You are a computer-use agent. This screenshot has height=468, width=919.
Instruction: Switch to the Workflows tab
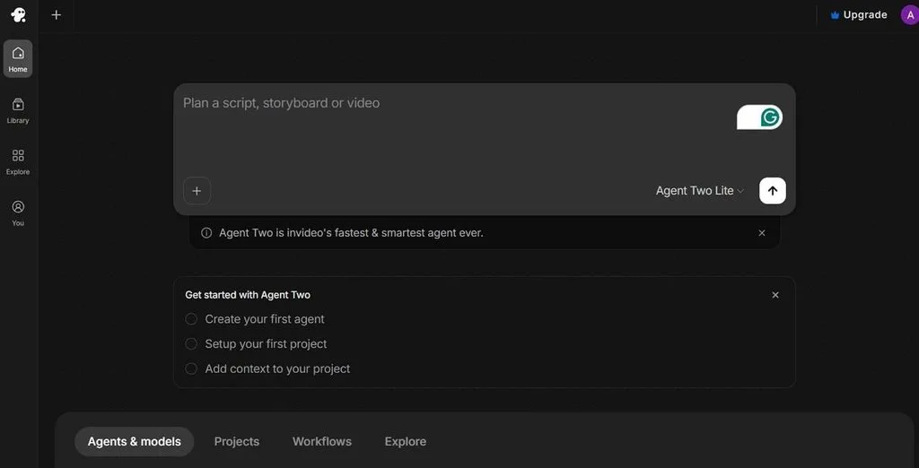322,442
